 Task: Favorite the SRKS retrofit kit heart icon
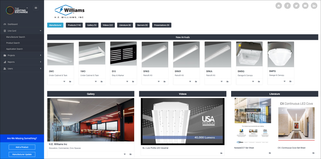(159, 82)
